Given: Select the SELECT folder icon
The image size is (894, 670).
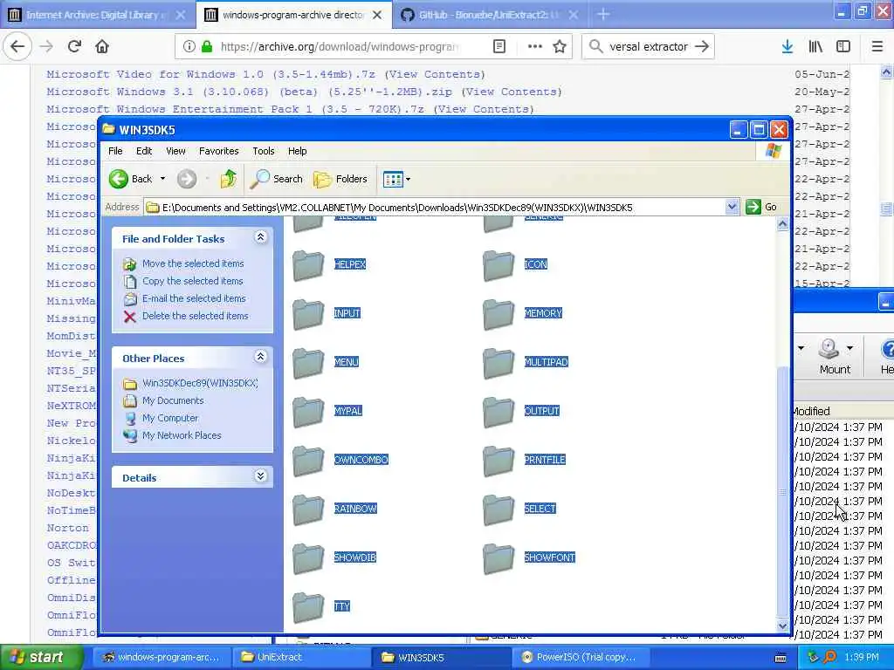Looking at the screenshot, I should coord(499,509).
